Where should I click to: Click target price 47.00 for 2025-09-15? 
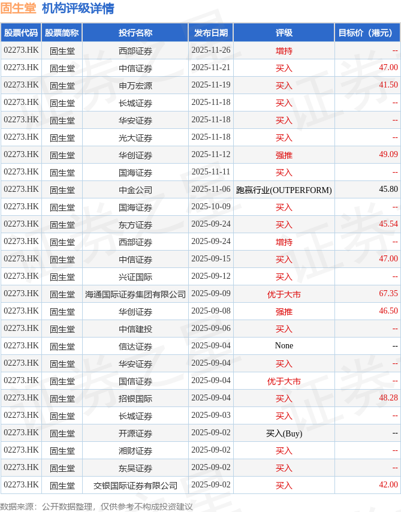(388, 259)
